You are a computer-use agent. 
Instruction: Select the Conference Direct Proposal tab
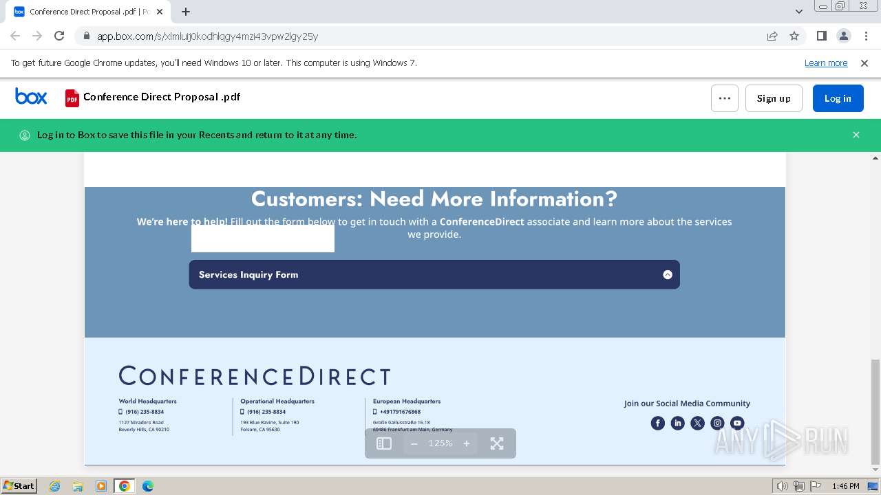point(89,12)
